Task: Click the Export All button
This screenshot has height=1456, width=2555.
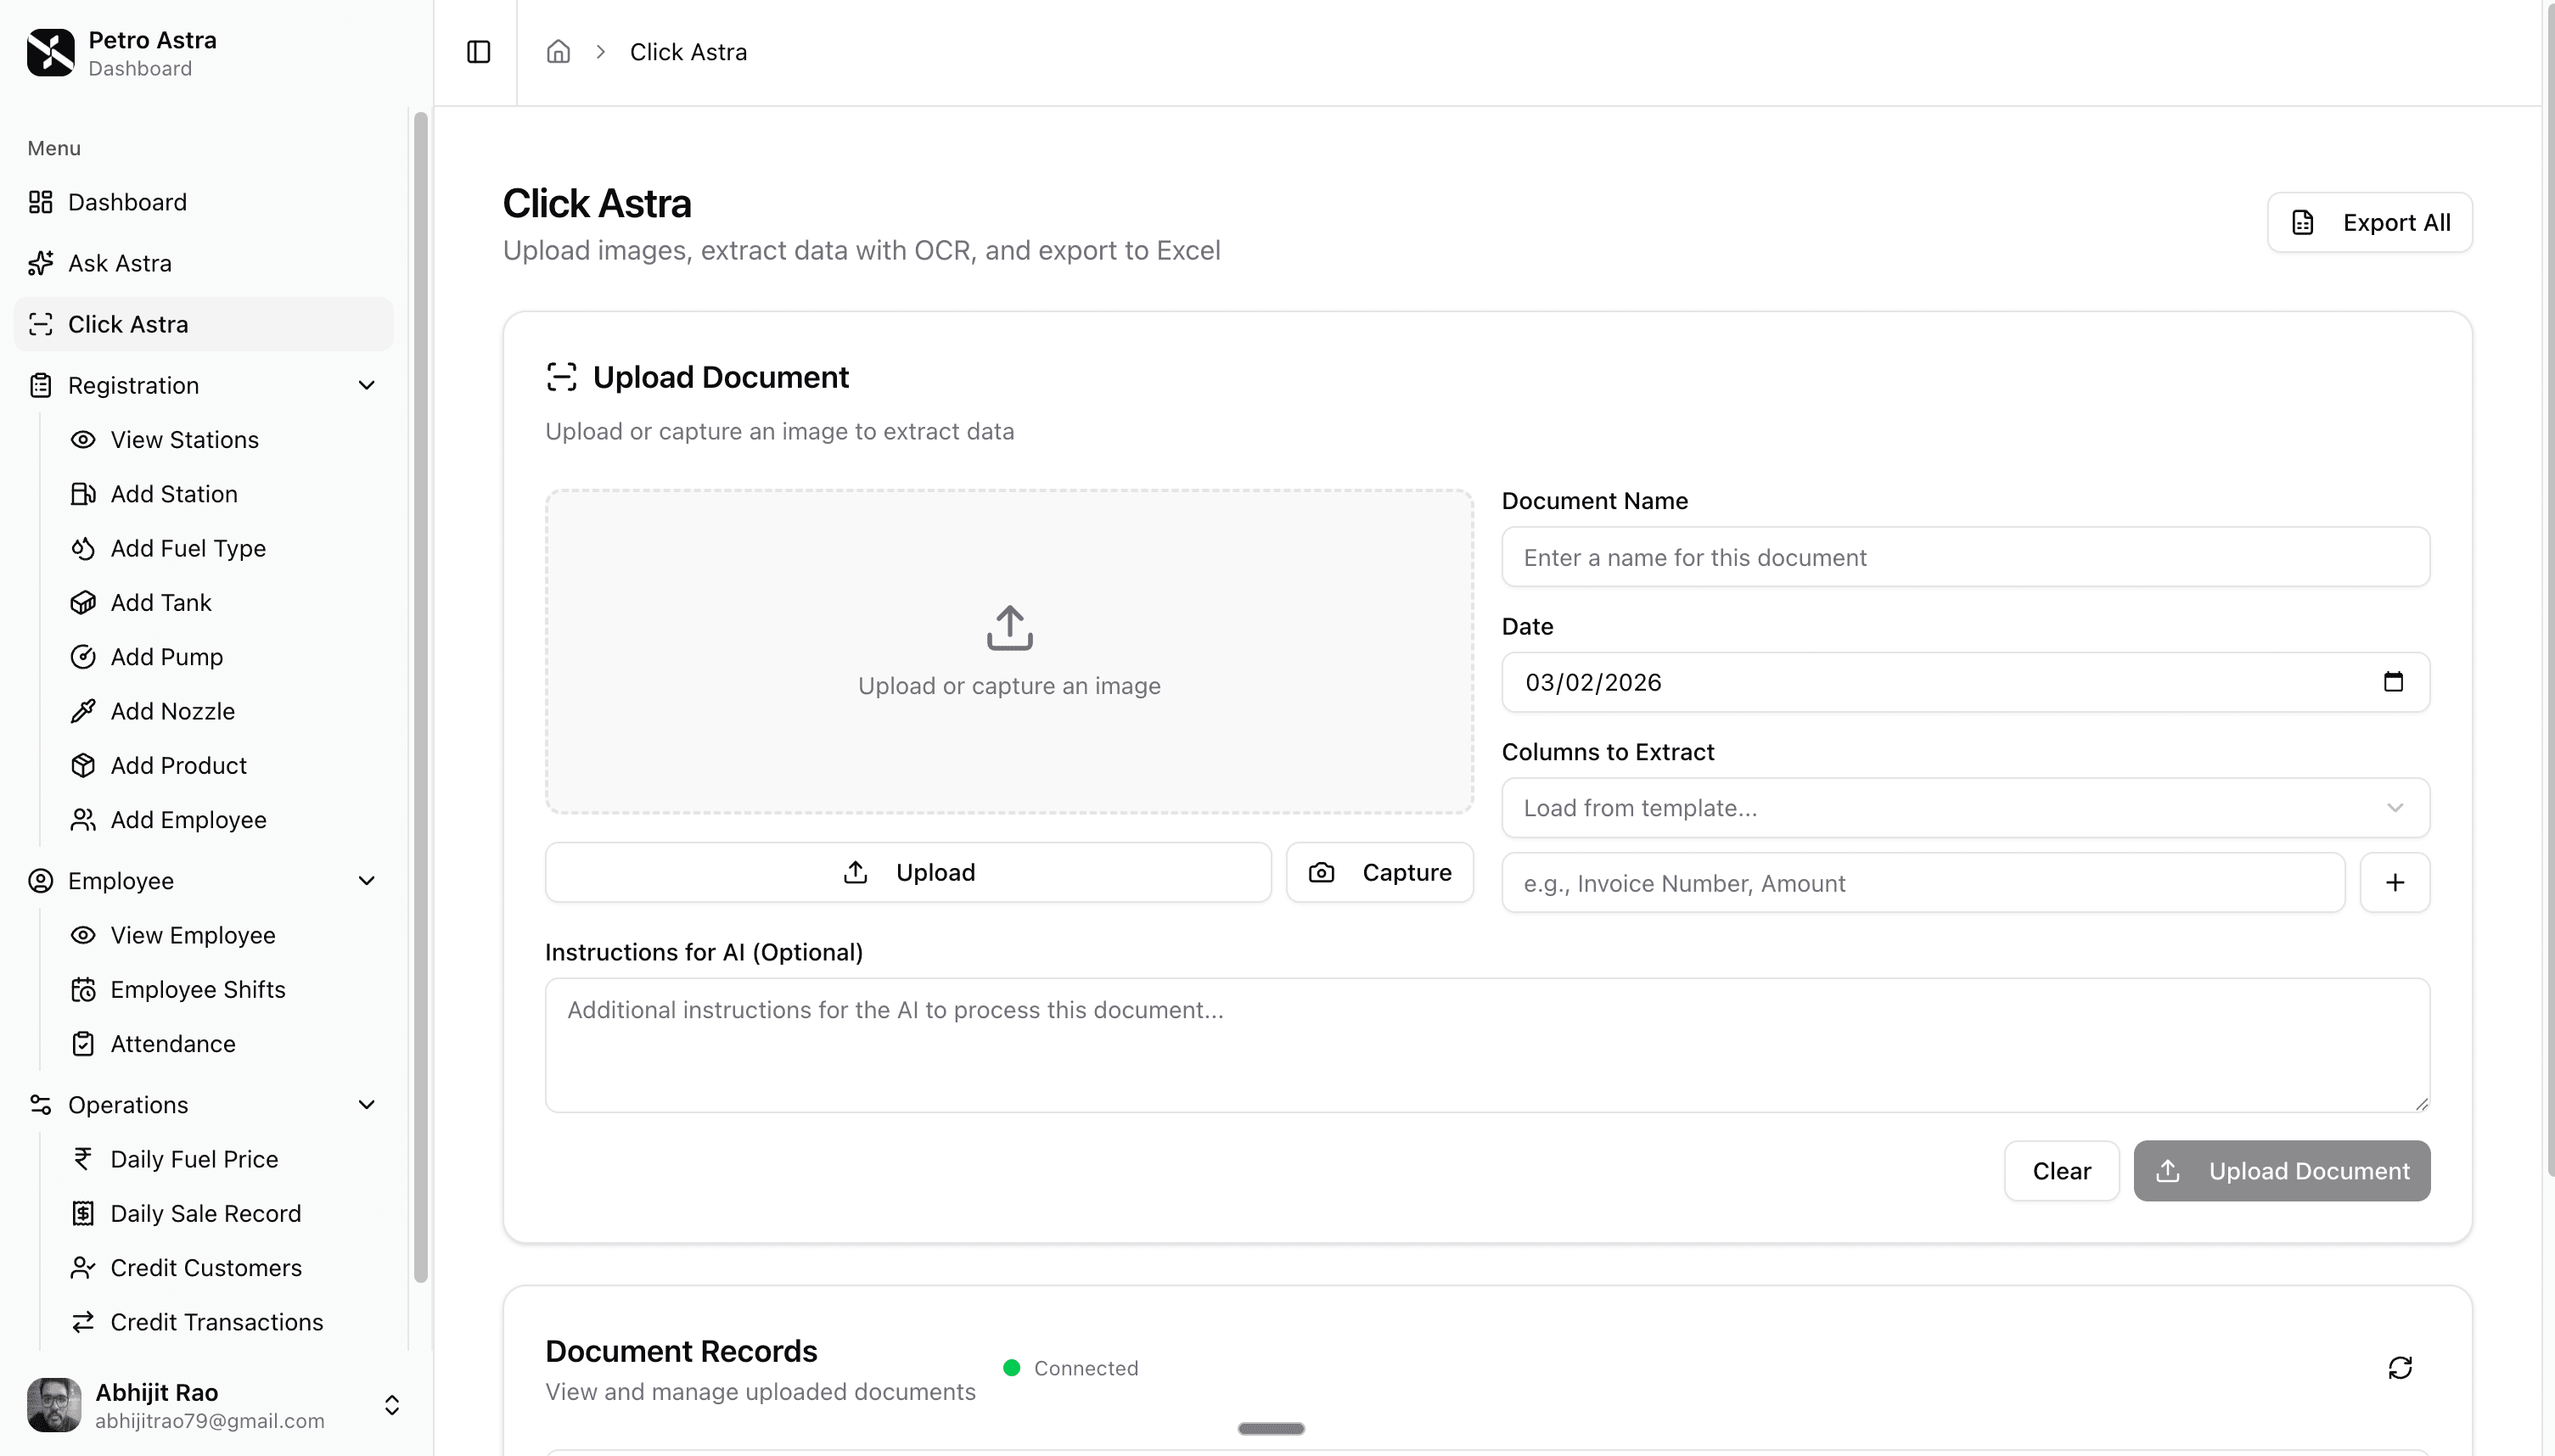Action: 2369,221
